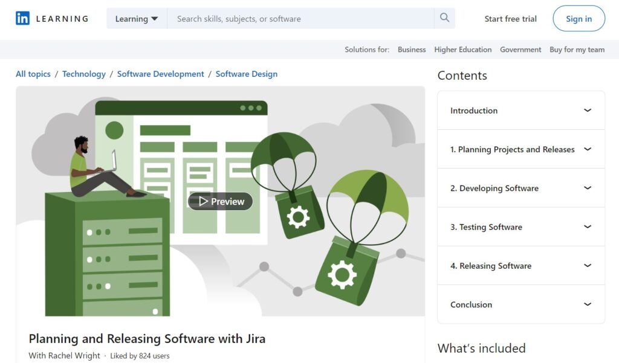Click the search magnifier icon
Viewport: 619px width, 363px height.
(x=444, y=18)
